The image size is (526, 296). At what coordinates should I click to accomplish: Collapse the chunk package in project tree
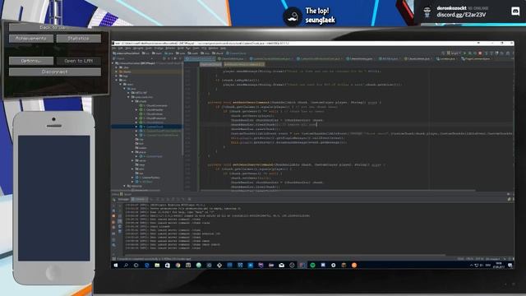(x=132, y=101)
